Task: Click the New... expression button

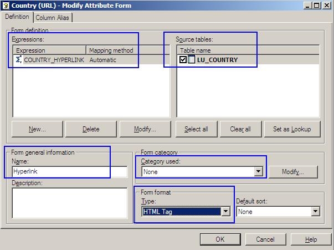Action: coord(37,129)
